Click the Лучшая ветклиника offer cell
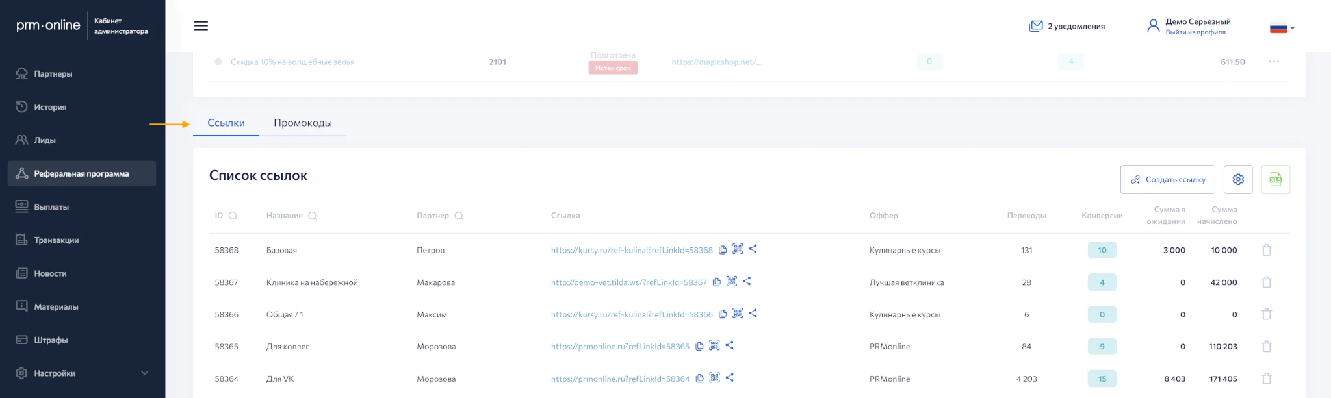The height and width of the screenshot is (398, 1331). click(907, 282)
